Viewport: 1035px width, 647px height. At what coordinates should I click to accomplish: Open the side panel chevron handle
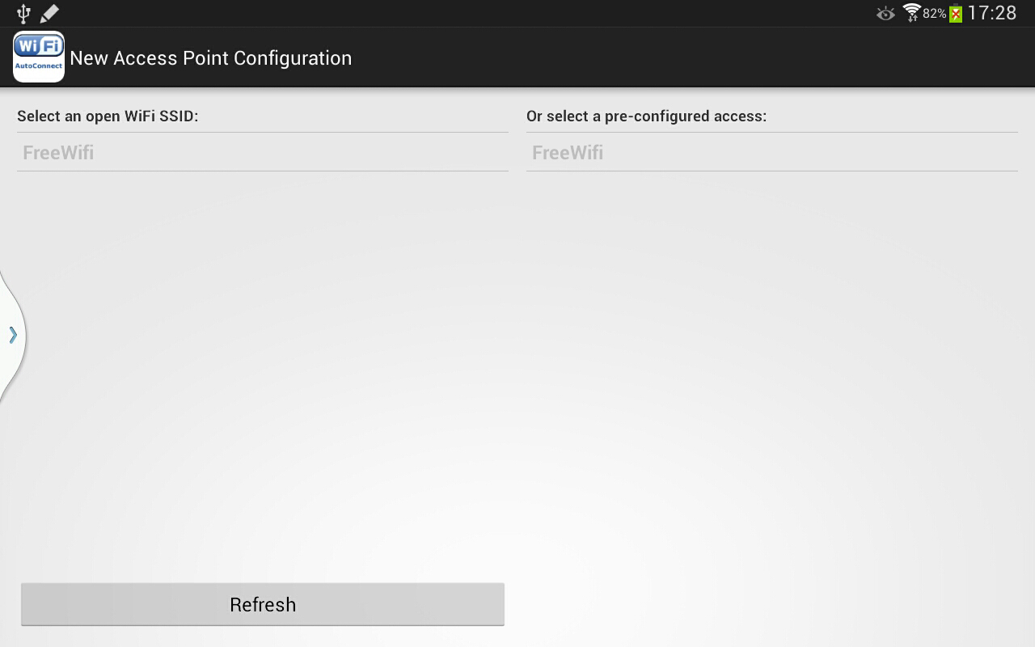point(13,335)
